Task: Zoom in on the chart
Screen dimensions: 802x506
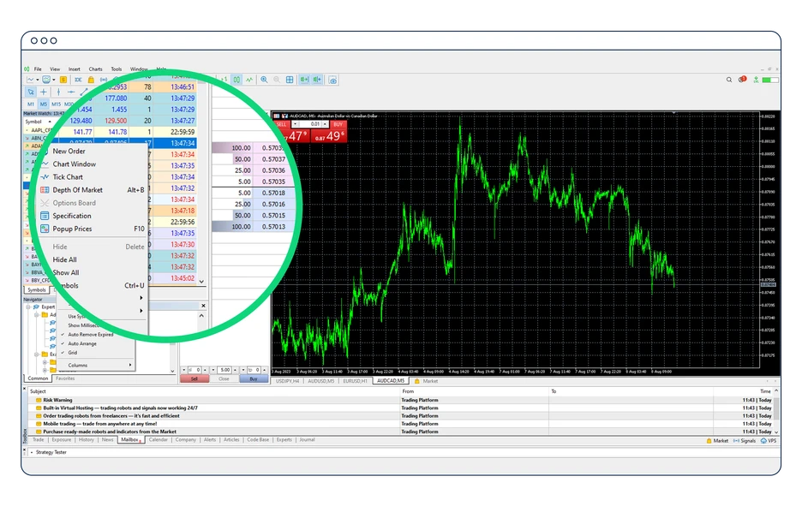Action: point(264,80)
